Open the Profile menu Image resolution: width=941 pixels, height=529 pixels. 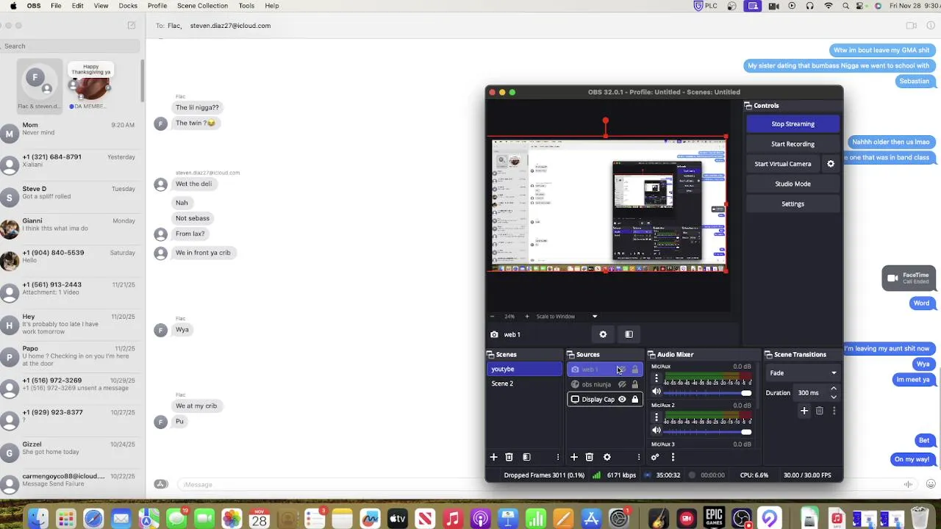pos(157,5)
